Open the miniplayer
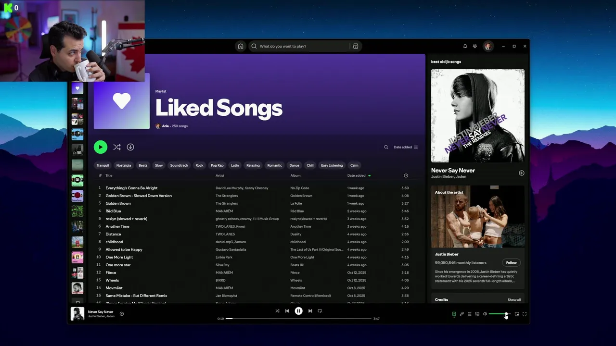This screenshot has height=346, width=616. pyautogui.click(x=517, y=314)
